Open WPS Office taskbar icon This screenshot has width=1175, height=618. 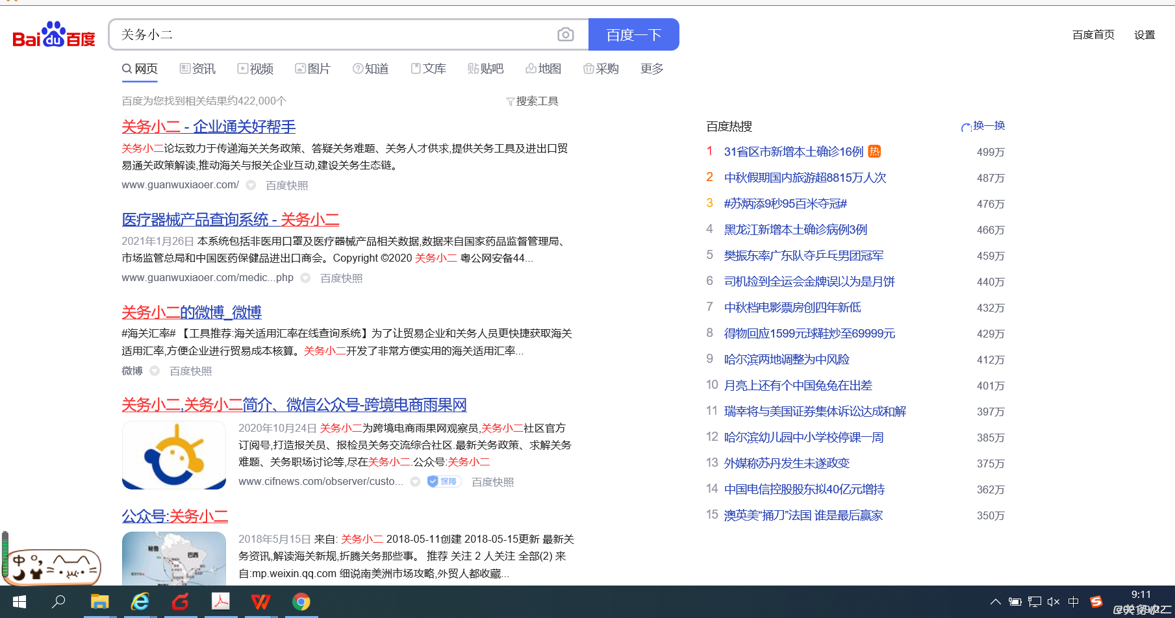pyautogui.click(x=260, y=602)
